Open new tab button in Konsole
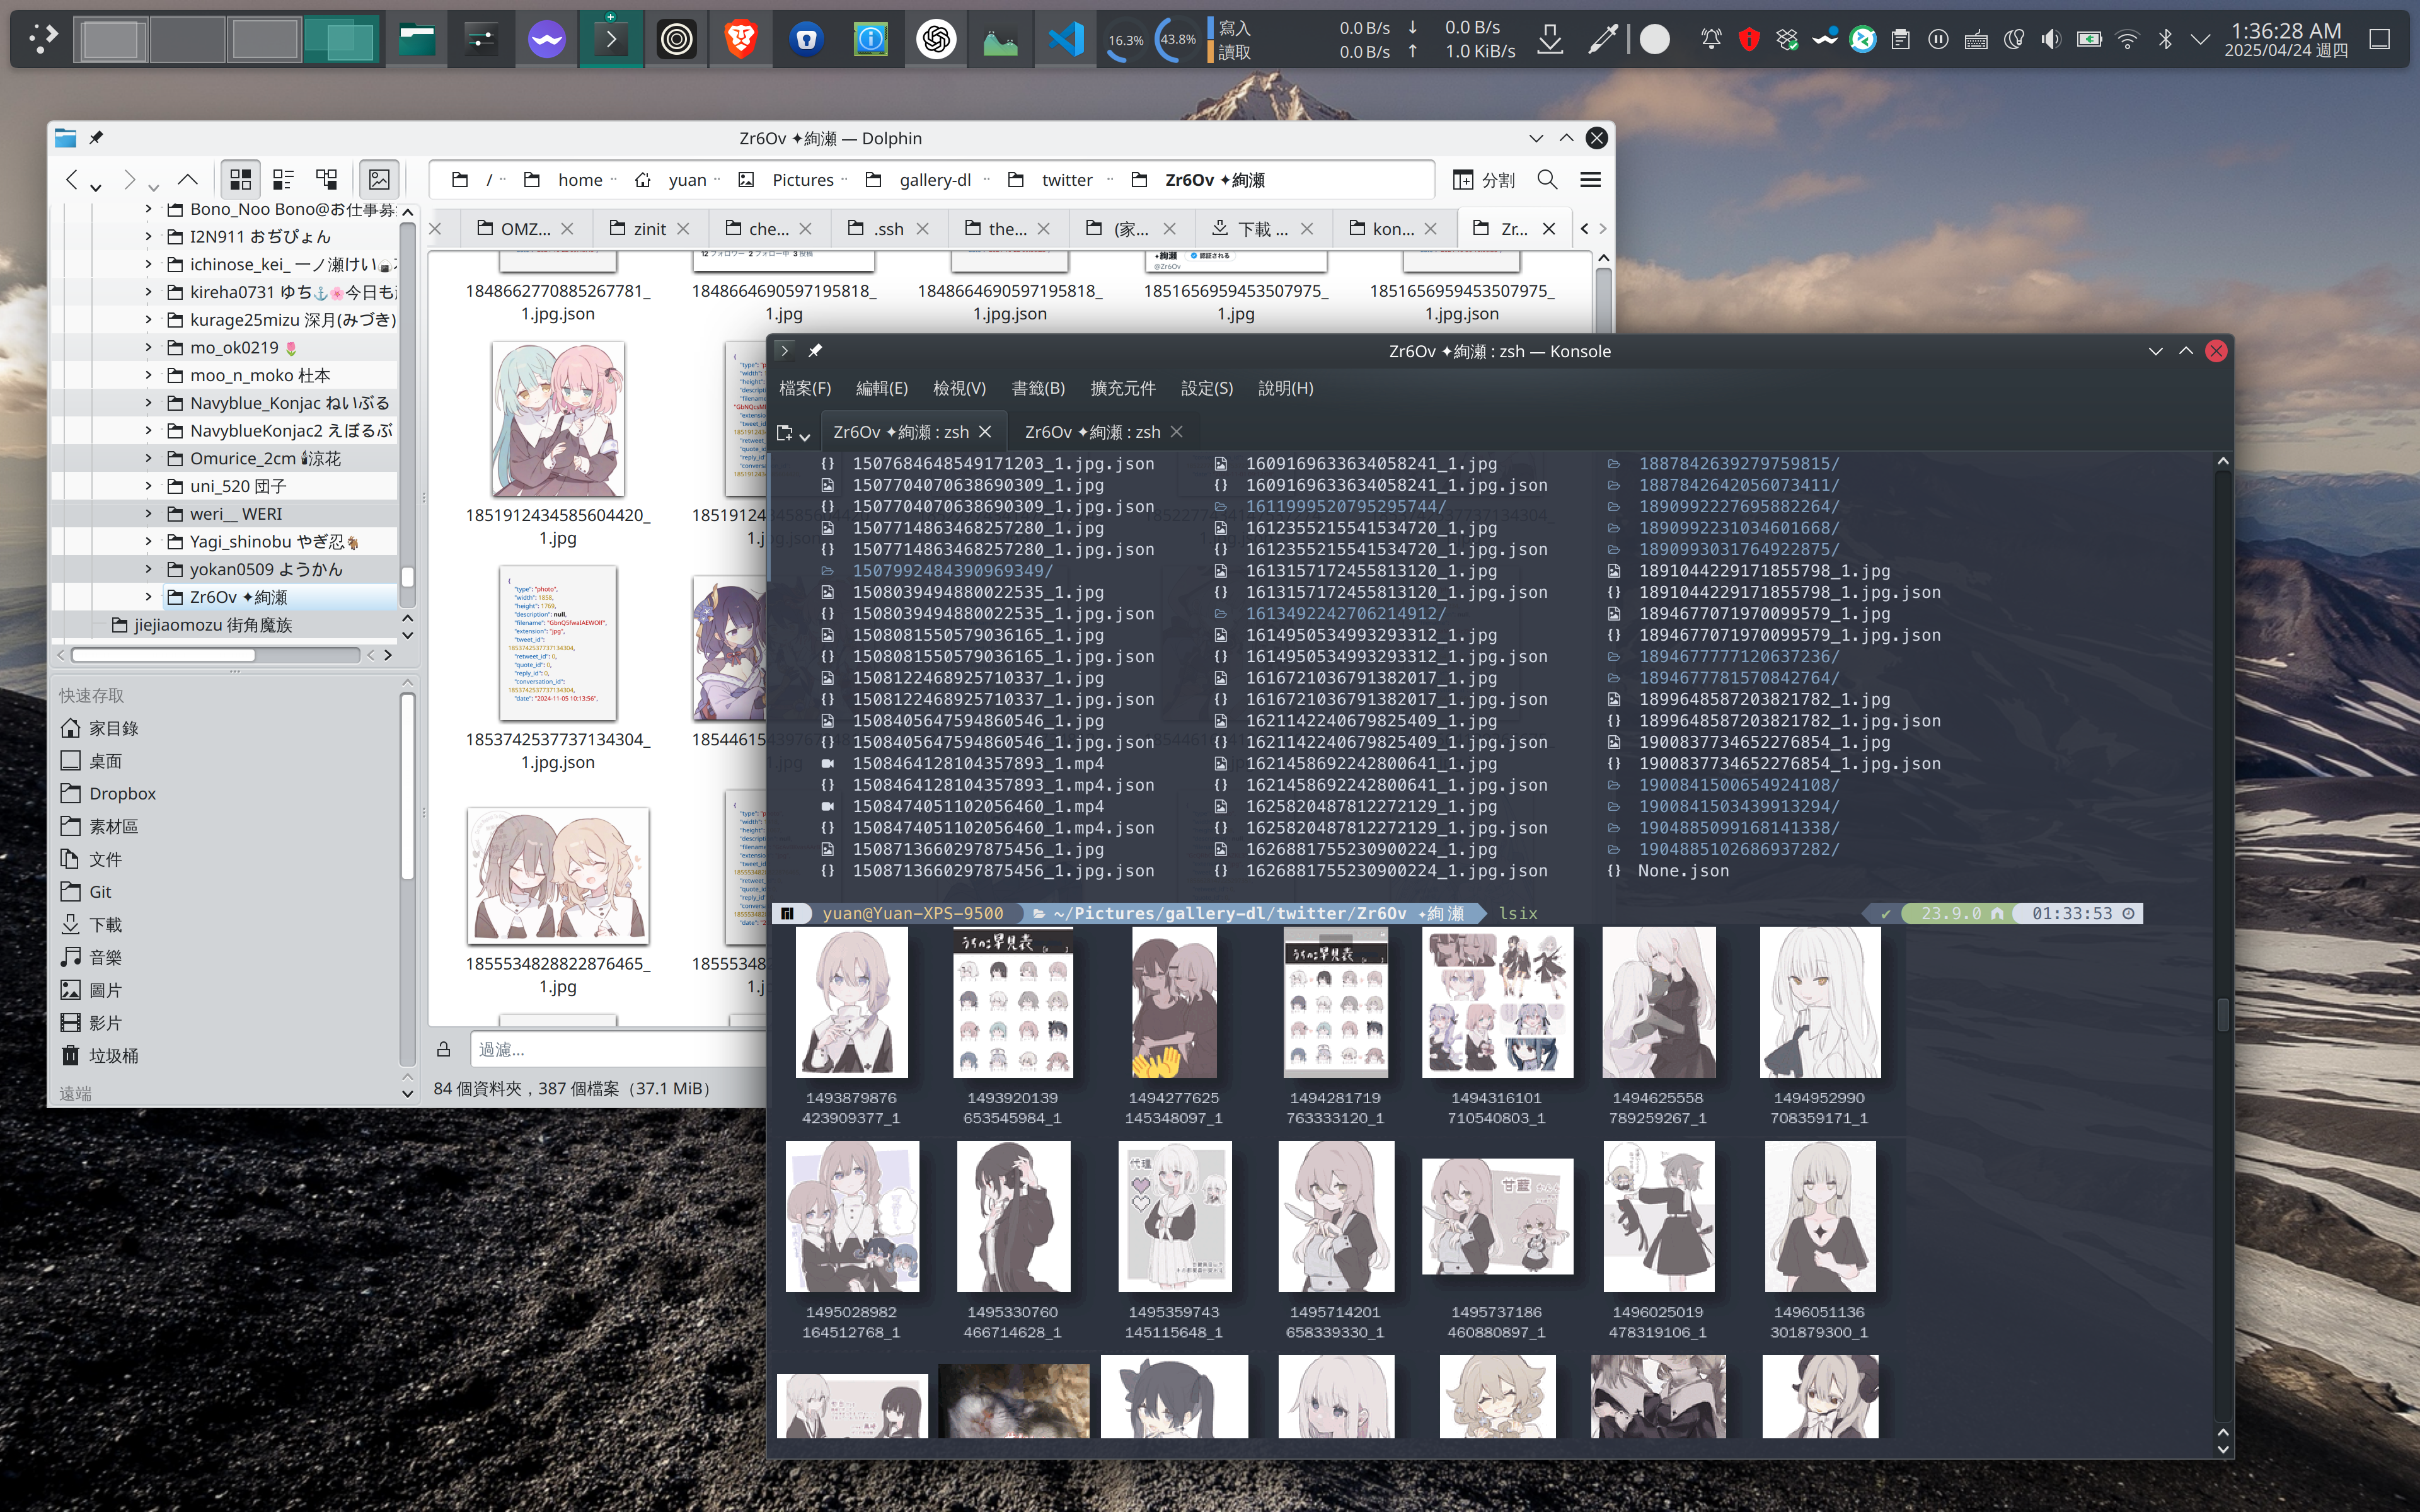 tap(785, 432)
